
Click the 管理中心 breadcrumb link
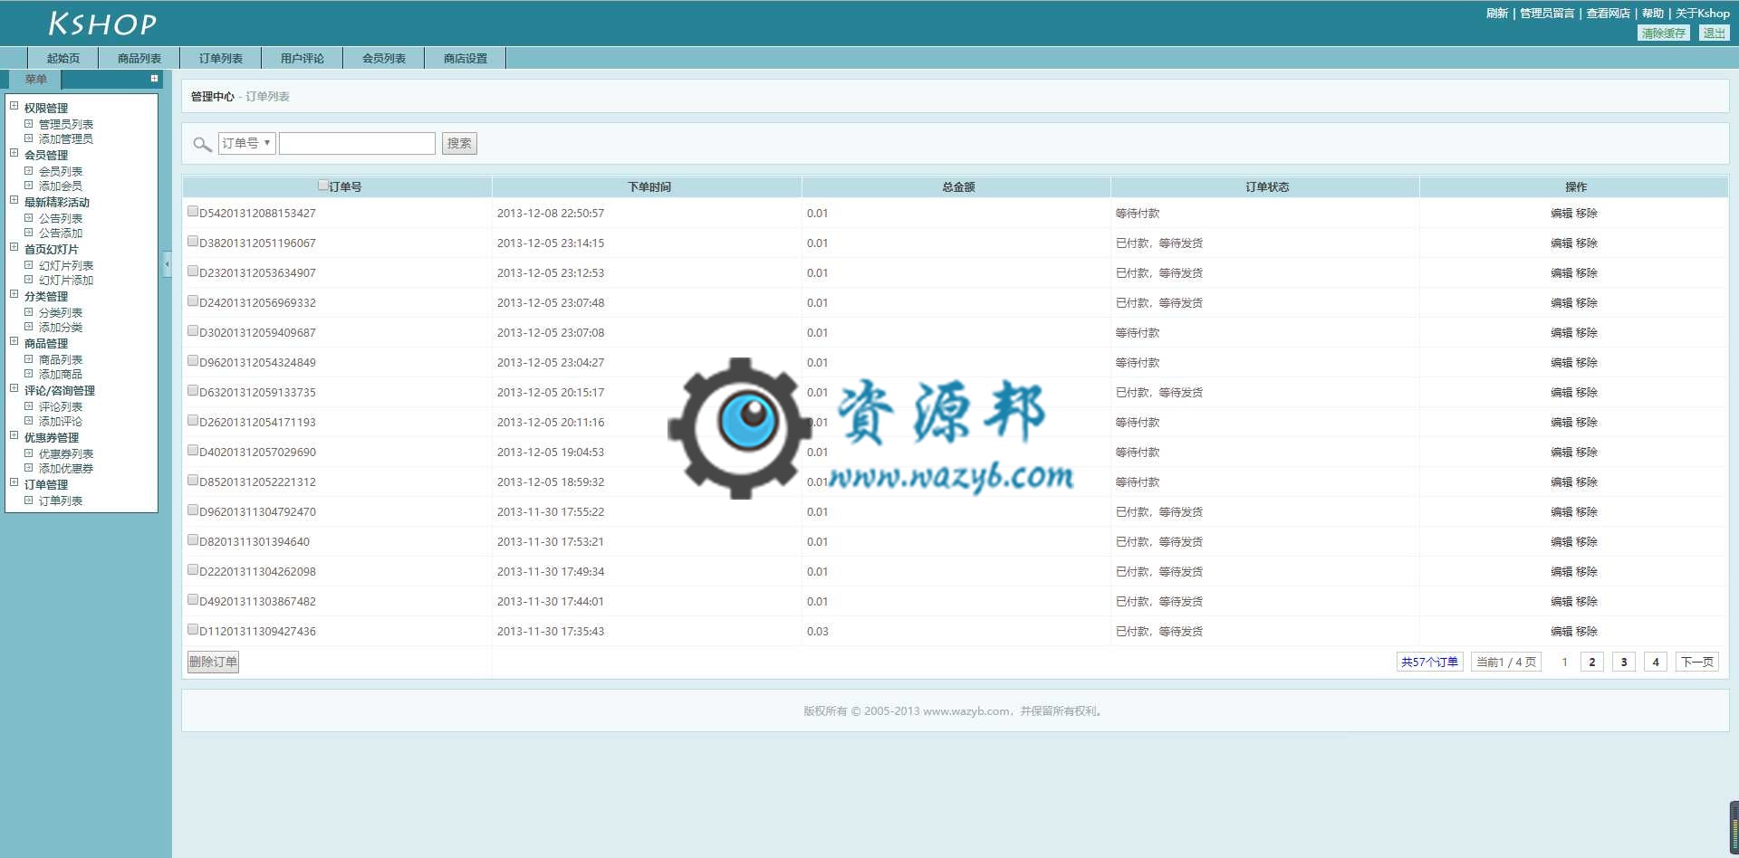(212, 96)
